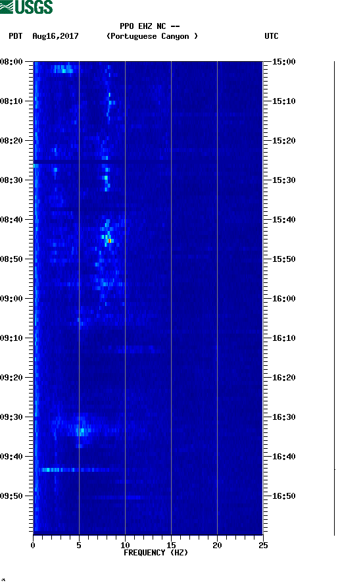Click the '15:00' UTC time label
The width and height of the screenshot is (363, 587).
283,62
